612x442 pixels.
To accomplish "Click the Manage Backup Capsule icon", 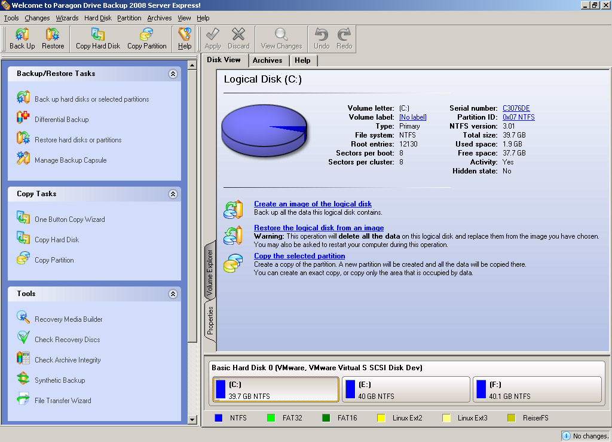I will pos(23,158).
